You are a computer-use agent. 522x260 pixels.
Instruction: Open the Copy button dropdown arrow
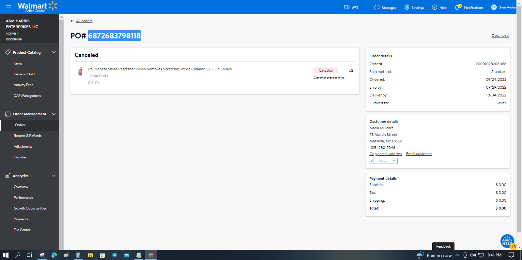[394, 161]
